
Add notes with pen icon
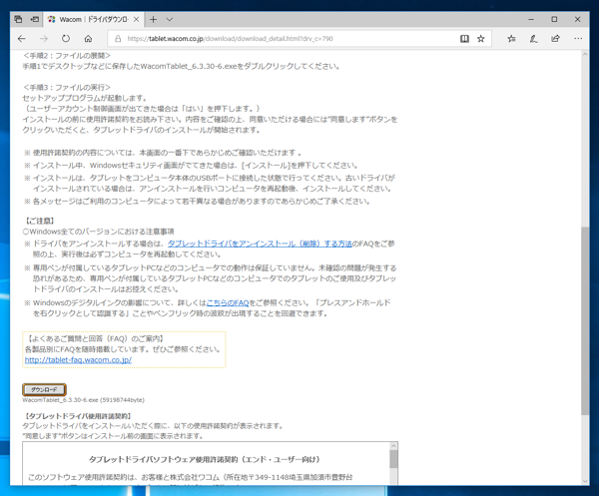[534, 39]
